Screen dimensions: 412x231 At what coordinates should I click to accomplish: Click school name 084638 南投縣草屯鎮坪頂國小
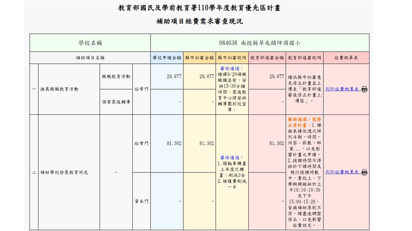pyautogui.click(x=260, y=43)
